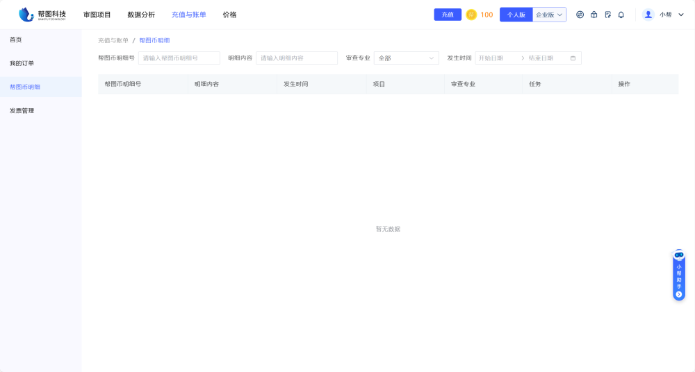Select 发票管理 in the sidebar
Image resolution: width=695 pixels, height=372 pixels.
pyautogui.click(x=22, y=110)
